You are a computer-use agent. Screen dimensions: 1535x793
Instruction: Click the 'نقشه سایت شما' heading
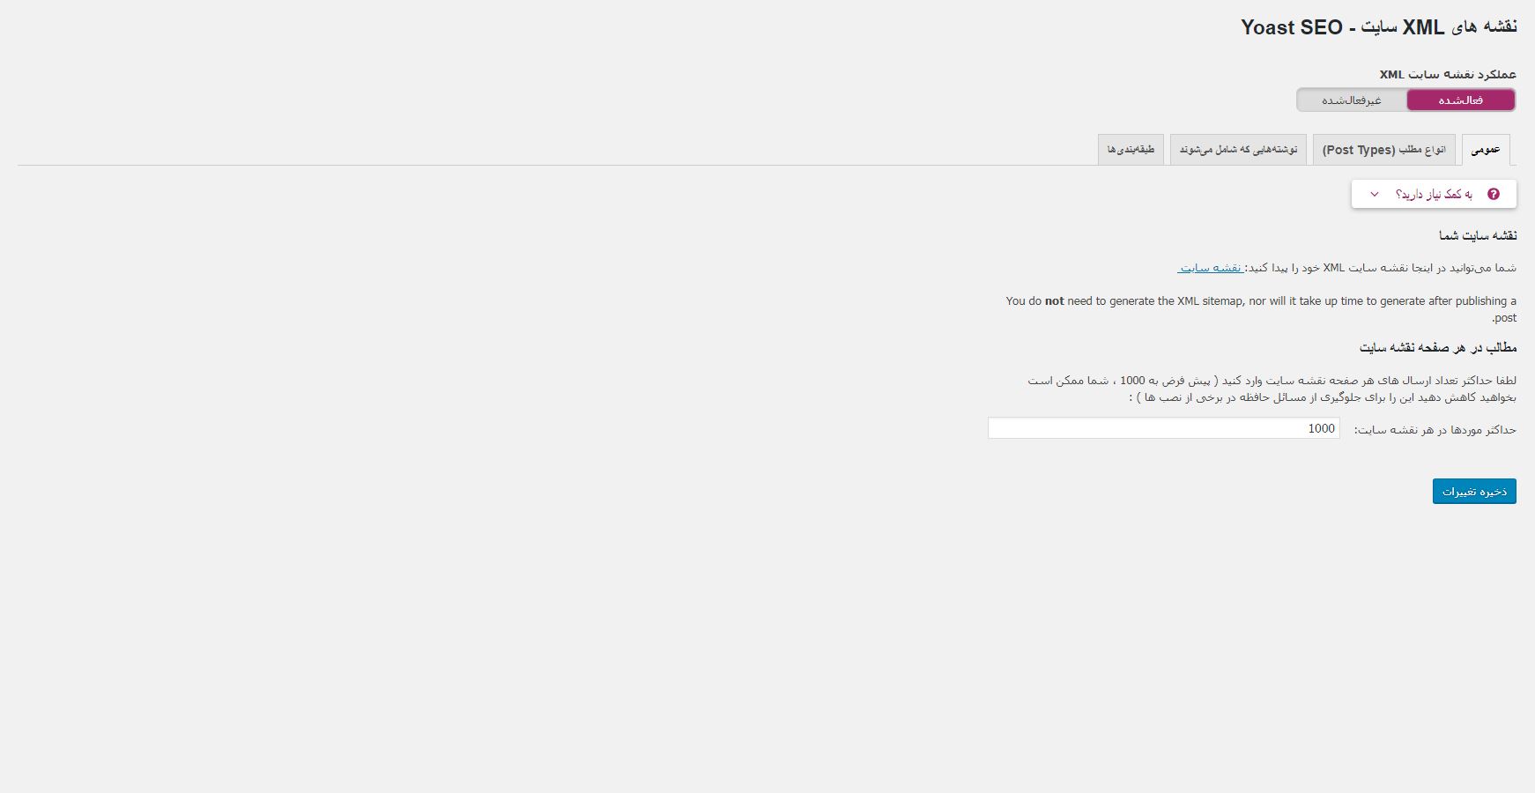point(1478,235)
